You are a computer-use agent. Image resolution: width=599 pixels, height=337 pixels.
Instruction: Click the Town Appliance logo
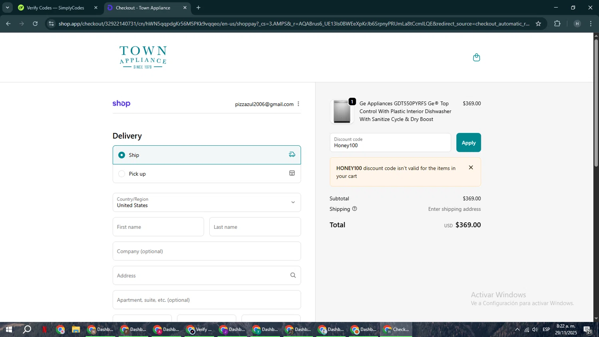coord(143,57)
